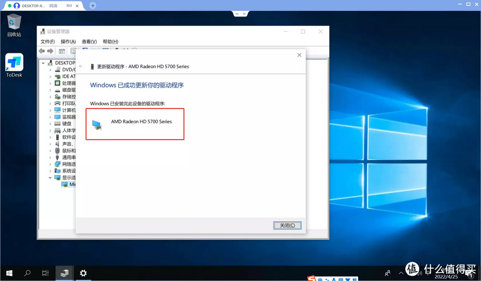
Task: Expand the IDE ATA/ATAPI controllers node
Action: [x=50, y=76]
